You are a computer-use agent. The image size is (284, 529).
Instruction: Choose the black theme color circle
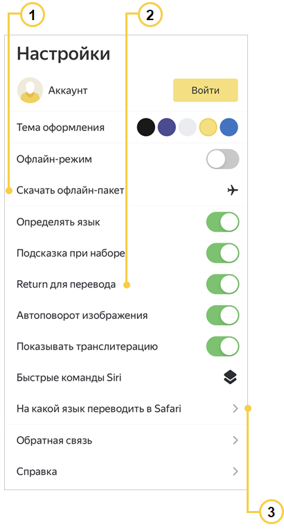pos(146,128)
